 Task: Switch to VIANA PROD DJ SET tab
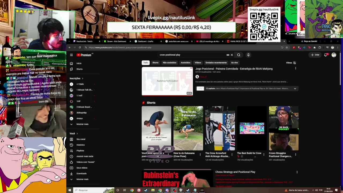[x=237, y=41]
